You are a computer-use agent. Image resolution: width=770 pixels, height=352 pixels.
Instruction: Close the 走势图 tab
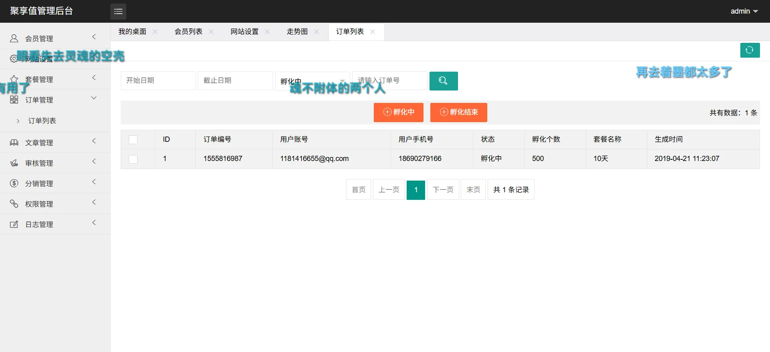pyautogui.click(x=316, y=32)
